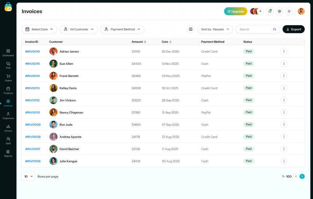Click the search magnifier icon
The image size is (313, 199).
pyautogui.click(x=274, y=29)
